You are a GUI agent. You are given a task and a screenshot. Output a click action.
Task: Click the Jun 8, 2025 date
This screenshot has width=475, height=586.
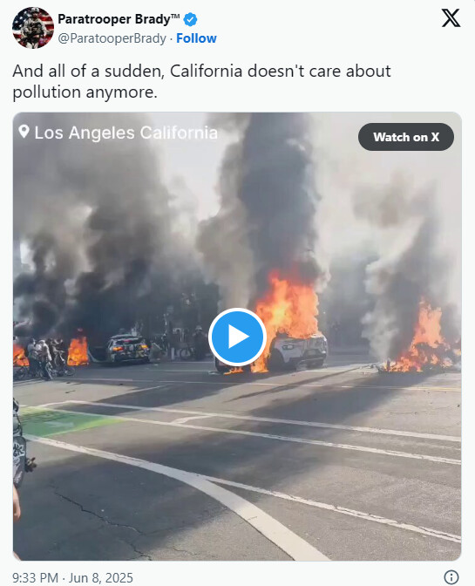coord(101,577)
